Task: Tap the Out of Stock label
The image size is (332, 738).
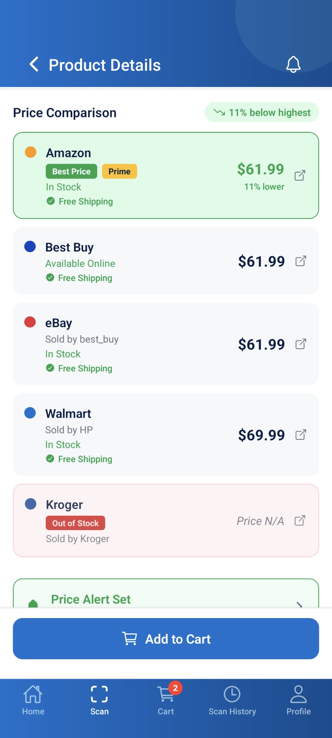Action: [76, 523]
